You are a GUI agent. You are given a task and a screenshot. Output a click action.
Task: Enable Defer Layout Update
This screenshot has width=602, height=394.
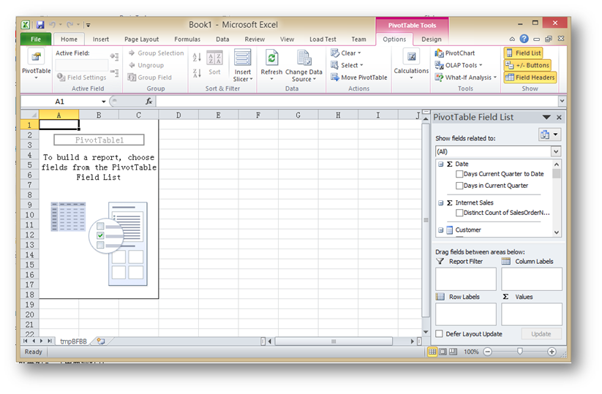coord(439,334)
